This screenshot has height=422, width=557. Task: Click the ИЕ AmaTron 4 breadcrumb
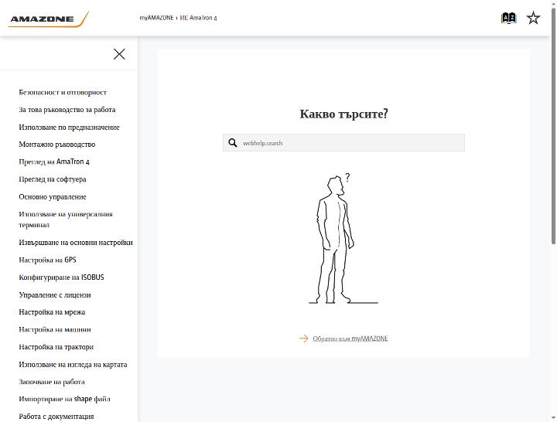pos(198,18)
